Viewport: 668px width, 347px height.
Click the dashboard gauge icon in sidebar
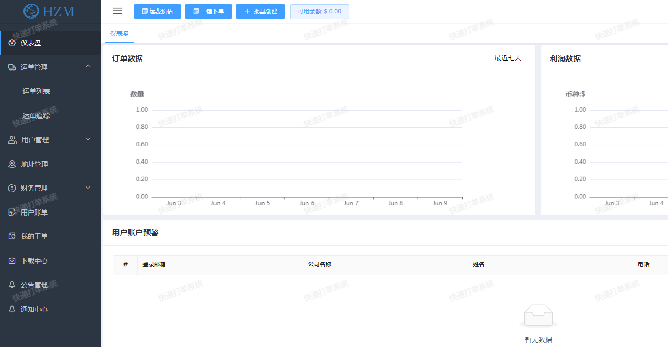click(x=12, y=43)
